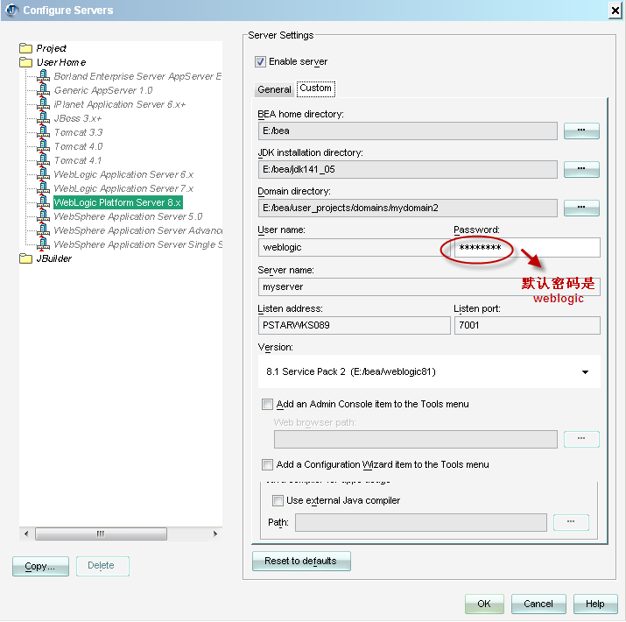
Task: Check Add an Admin Console item option
Action: tap(267, 404)
